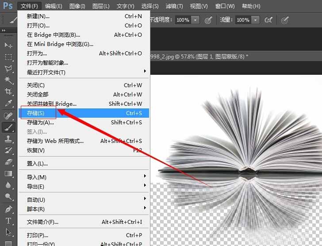
Task: Open the opacity dropdown arrow
Action: 195,20
